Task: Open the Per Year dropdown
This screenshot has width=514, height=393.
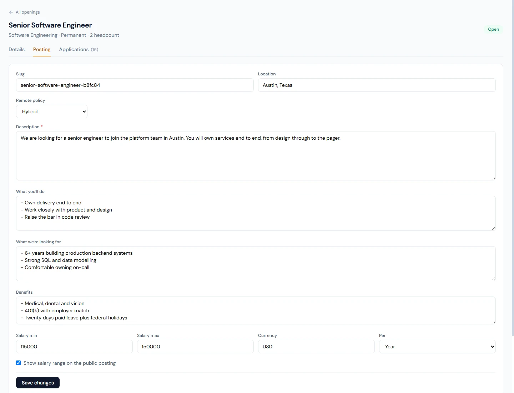Action: pyautogui.click(x=437, y=347)
